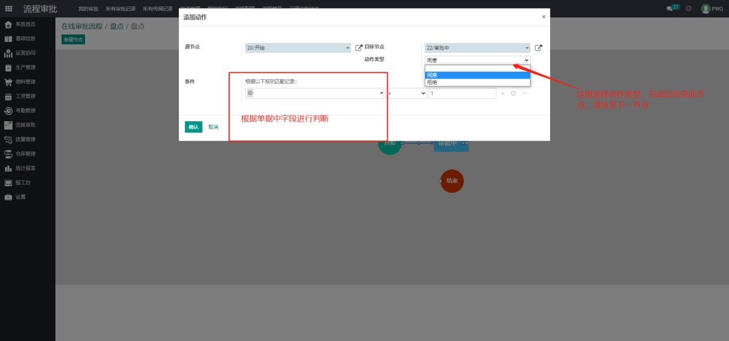Click the ellipsis icon in condition row
The width and height of the screenshot is (729, 341).
coord(525,94)
